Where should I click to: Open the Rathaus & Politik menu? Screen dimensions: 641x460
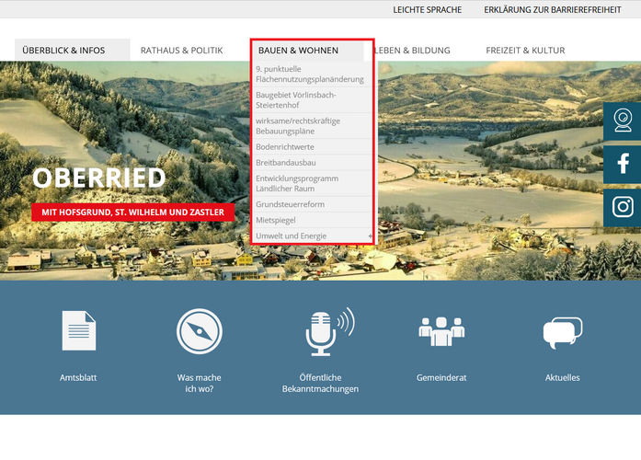pos(181,51)
